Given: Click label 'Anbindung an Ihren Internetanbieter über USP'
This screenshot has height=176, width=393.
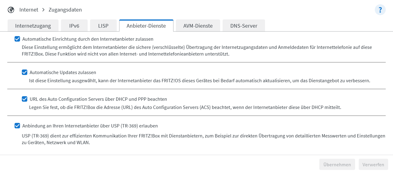Looking at the screenshot, I should pyautogui.click(x=90, y=126).
